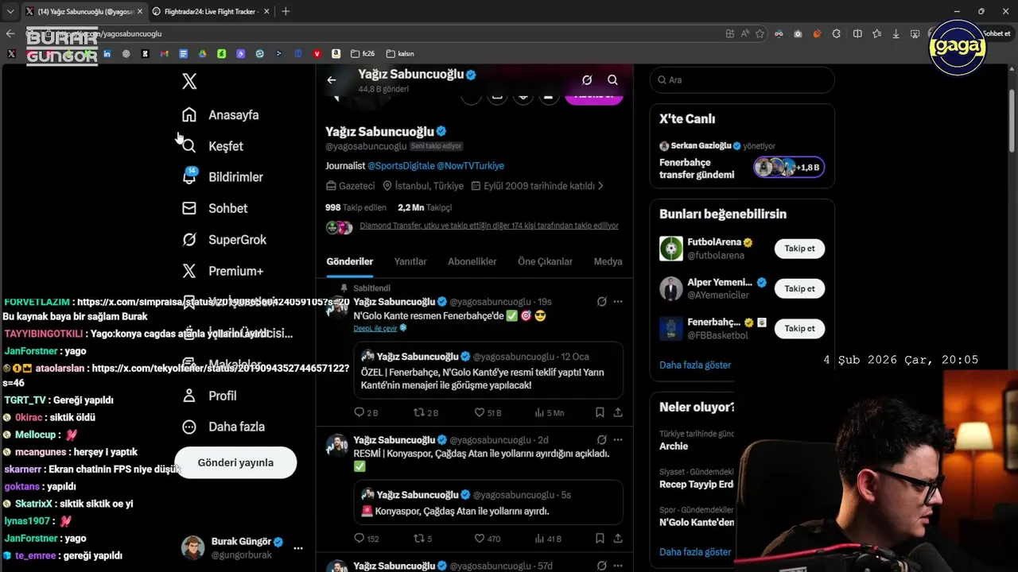
Task: Open Premium+ in sidebar
Action: [x=223, y=271]
